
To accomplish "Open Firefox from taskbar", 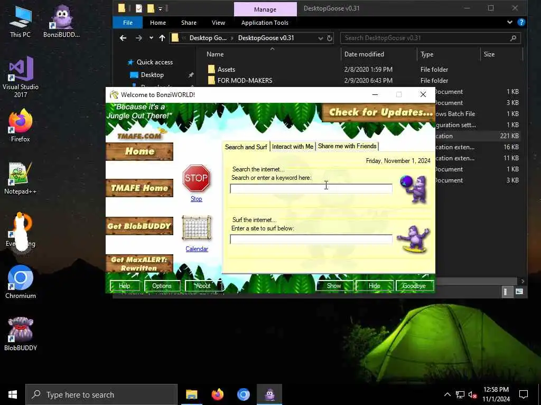I will pyautogui.click(x=217, y=394).
